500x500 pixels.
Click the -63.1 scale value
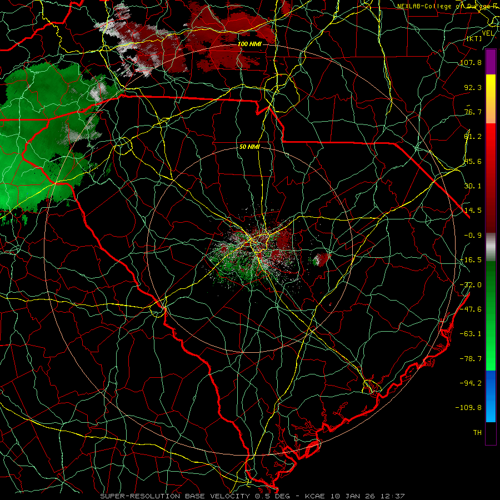click(x=471, y=334)
